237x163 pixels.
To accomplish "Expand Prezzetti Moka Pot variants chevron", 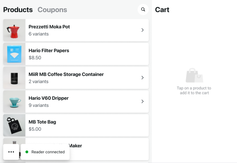I will (142, 30).
